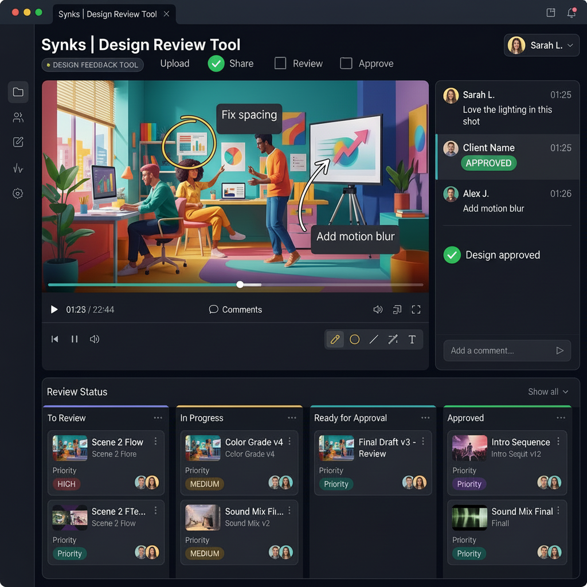This screenshot has width=587, height=587.
Task: Select the Ready for Approval column header
Action: pyautogui.click(x=350, y=418)
